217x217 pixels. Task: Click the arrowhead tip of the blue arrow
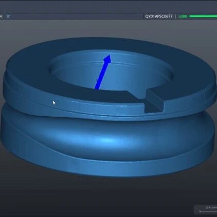[109, 56]
